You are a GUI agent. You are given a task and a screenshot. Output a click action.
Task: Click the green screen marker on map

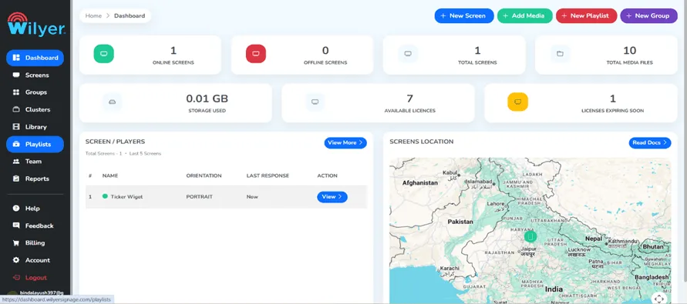coord(530,236)
